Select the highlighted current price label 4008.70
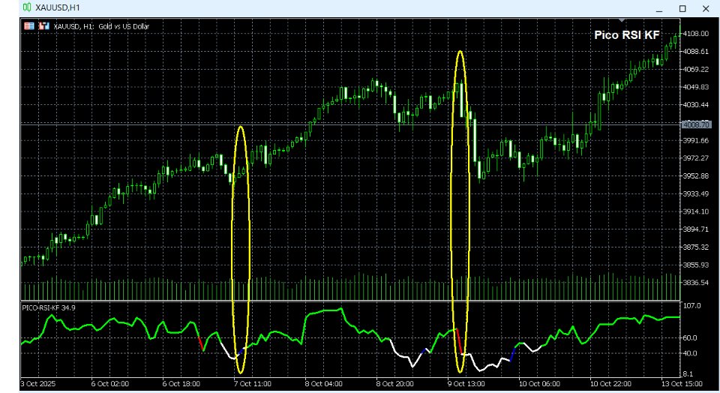 click(696, 124)
